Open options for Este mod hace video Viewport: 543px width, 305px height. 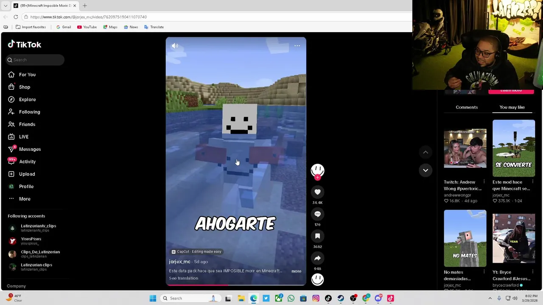[533, 182]
